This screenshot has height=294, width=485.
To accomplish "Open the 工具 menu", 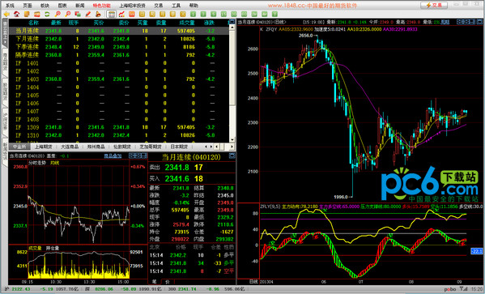I will click(176, 5).
